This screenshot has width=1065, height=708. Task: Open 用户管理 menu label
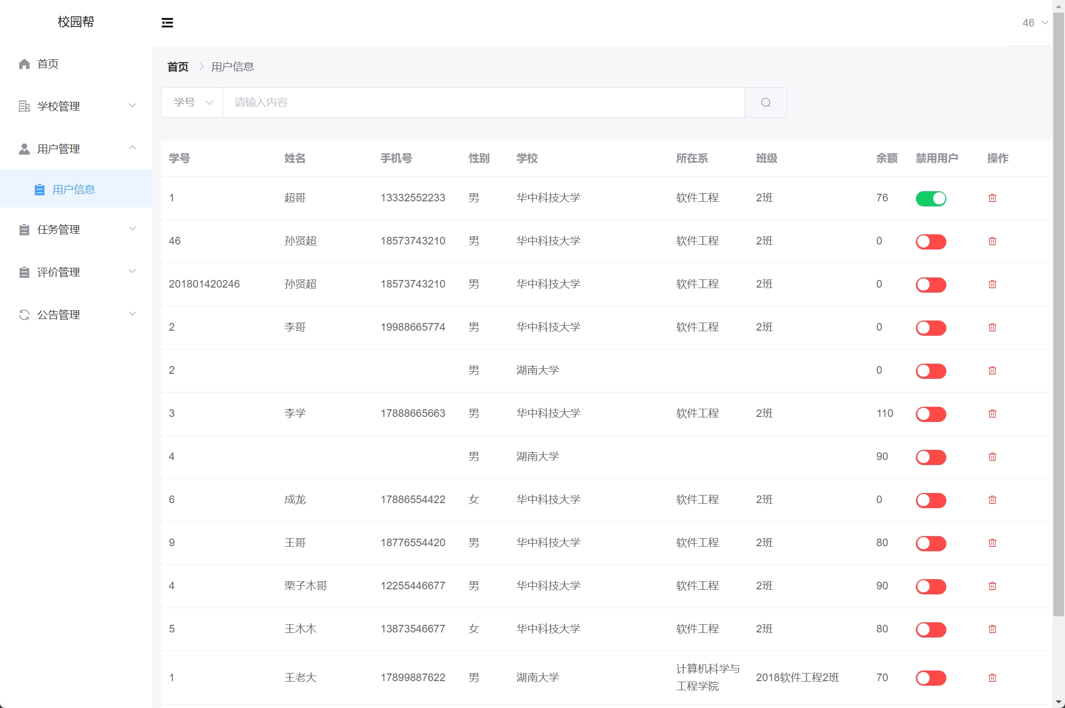[58, 149]
